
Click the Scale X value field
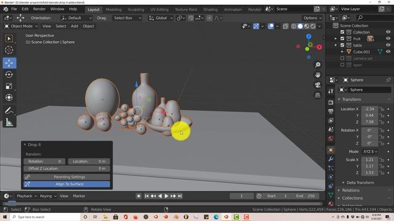pos(369,160)
